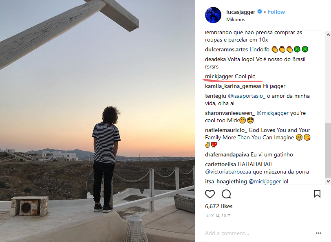Click the verified badge beside lucasjagger

coord(259,12)
